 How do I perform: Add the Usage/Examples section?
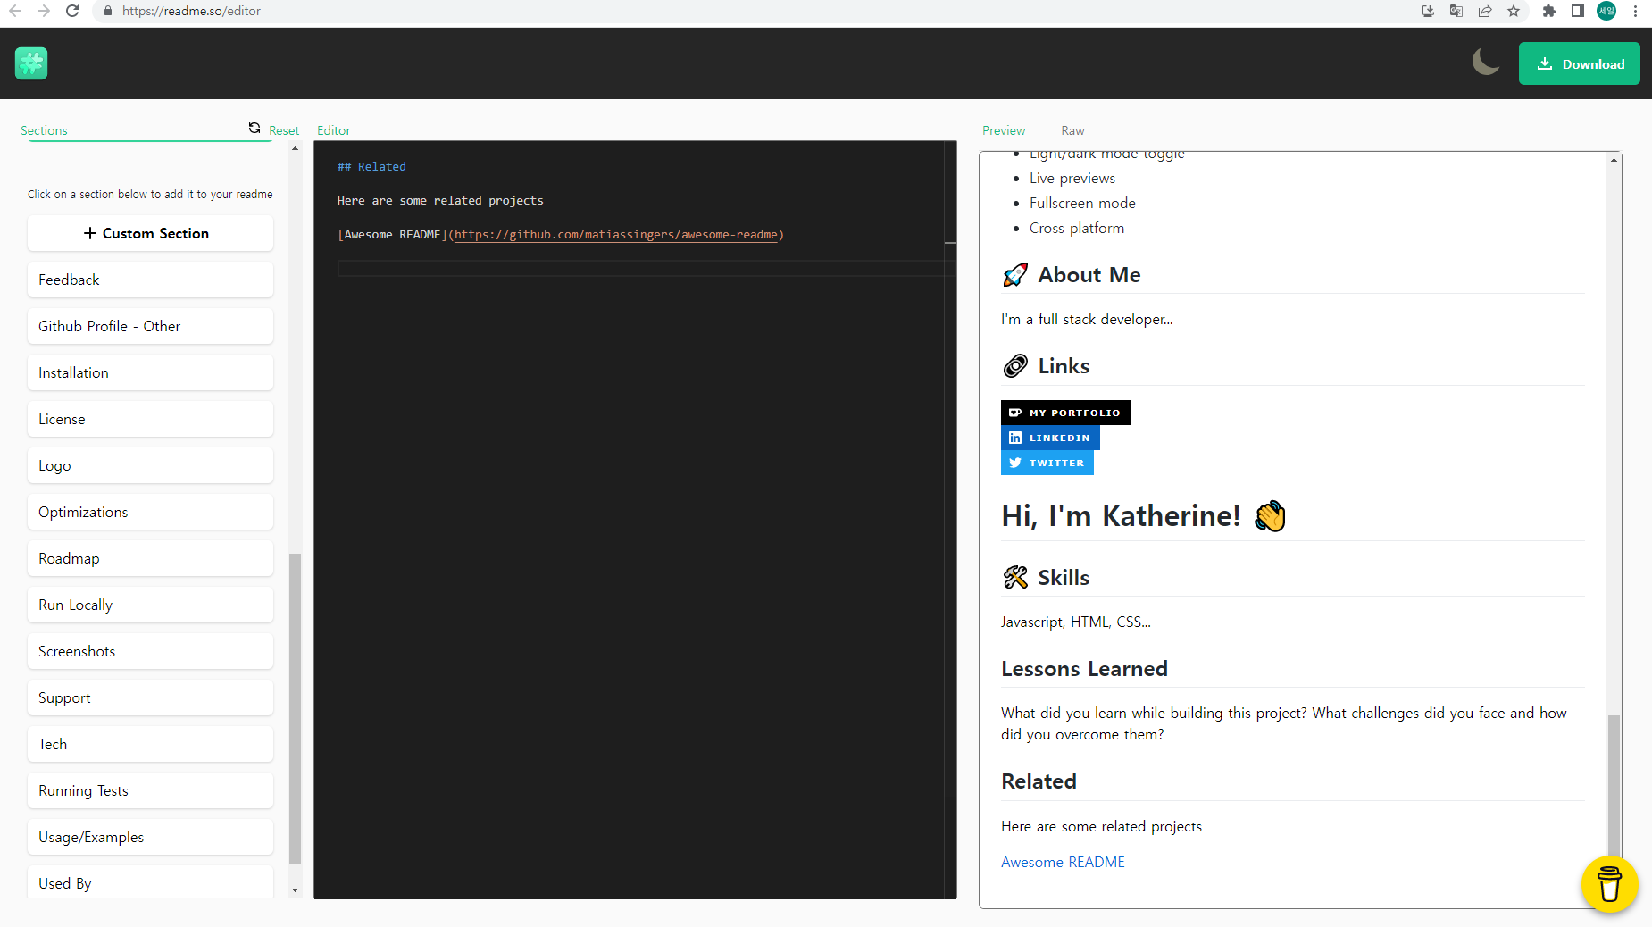[150, 837]
